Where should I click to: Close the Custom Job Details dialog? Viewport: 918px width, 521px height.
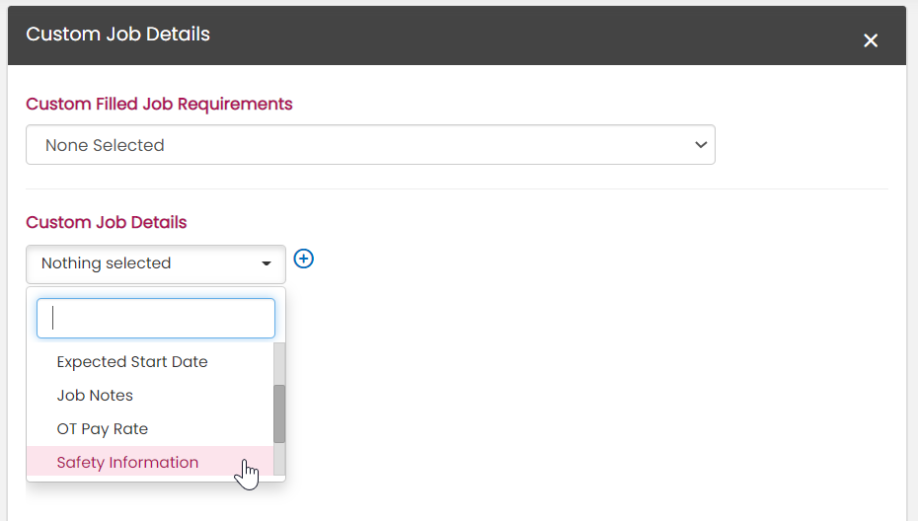click(x=870, y=40)
